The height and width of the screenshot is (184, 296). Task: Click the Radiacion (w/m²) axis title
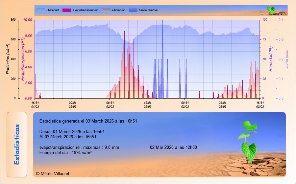(8, 59)
